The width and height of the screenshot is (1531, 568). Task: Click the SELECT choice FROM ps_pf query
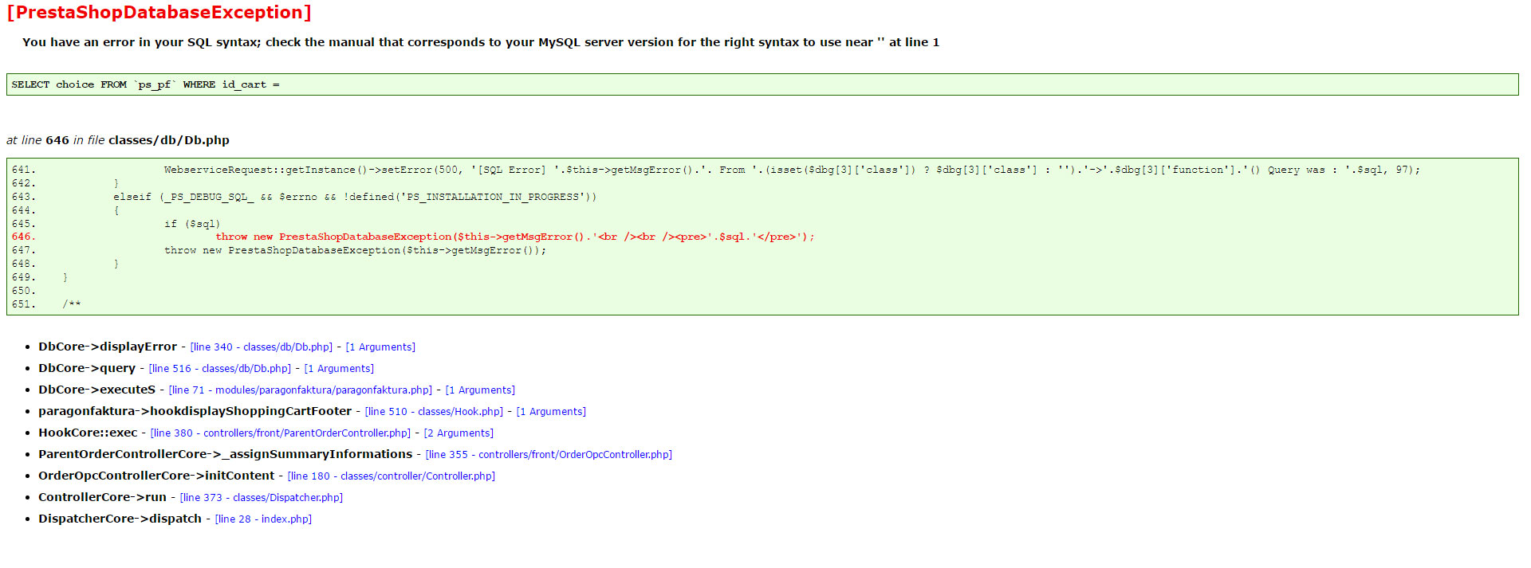click(x=145, y=84)
